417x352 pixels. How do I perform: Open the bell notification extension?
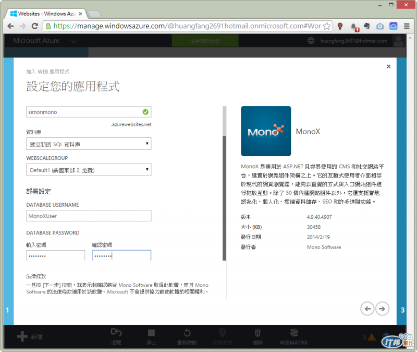click(x=354, y=27)
